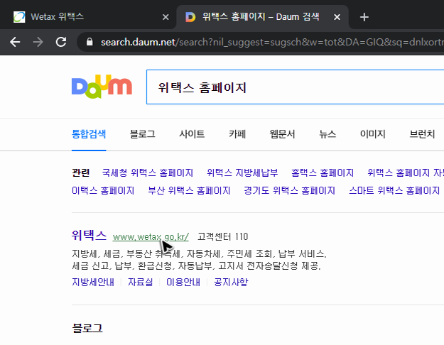Screen dimensions: 444x345
Task: Click the padlock site security icon
Action: coord(90,42)
